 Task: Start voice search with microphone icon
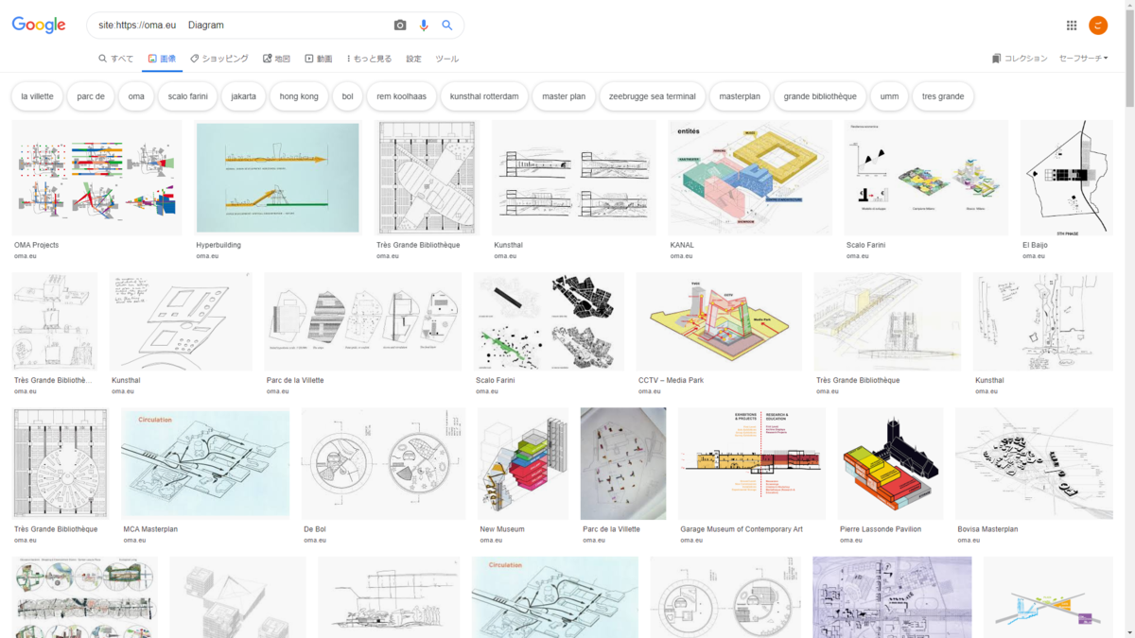424,26
